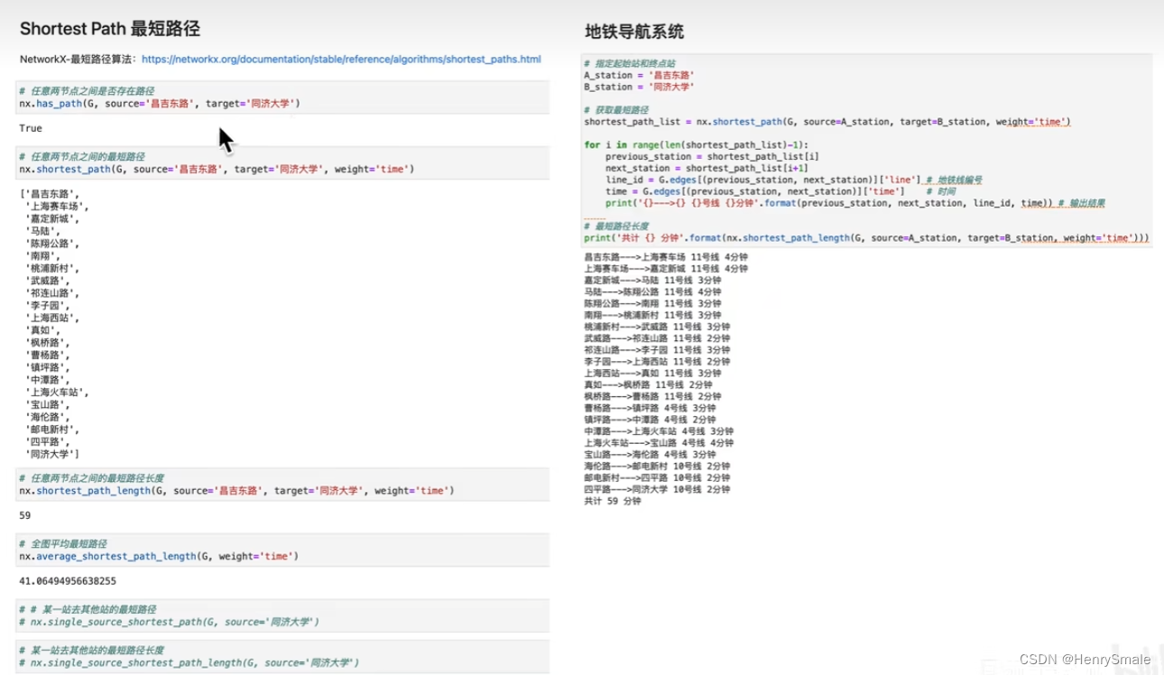This screenshot has height=675, width=1164.
Task: Select the output value 59 under shortest_path_length
Action: (x=24, y=515)
